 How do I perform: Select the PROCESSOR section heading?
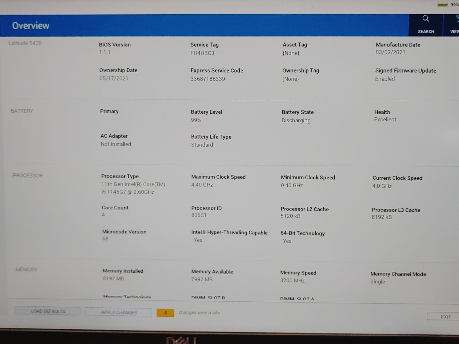click(x=28, y=176)
